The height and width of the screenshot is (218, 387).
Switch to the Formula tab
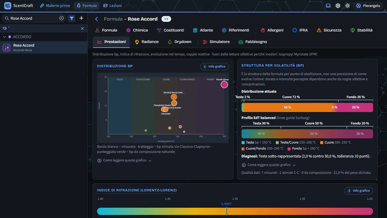click(x=106, y=30)
